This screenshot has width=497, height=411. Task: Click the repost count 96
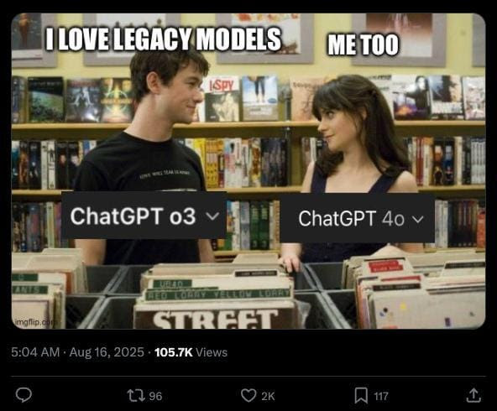pos(155,396)
